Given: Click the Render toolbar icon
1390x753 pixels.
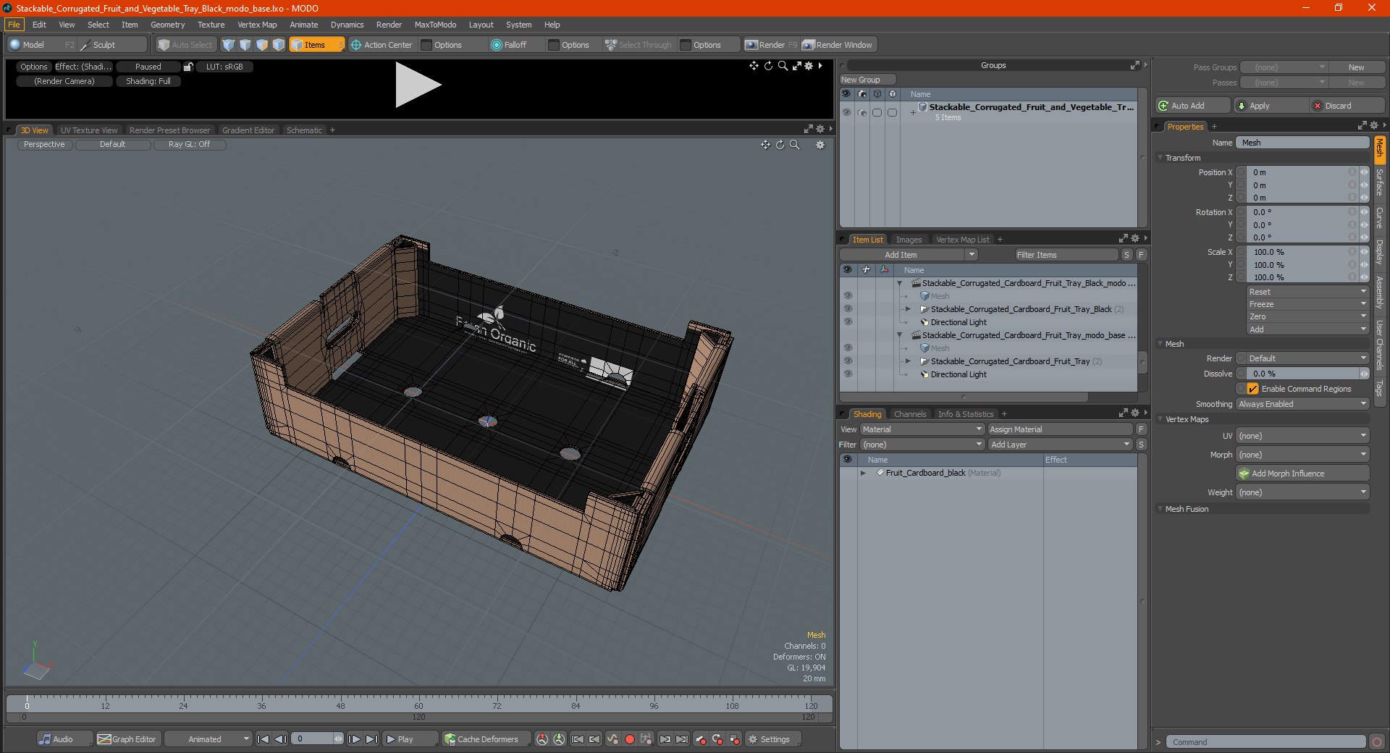Looking at the screenshot, I should (751, 45).
